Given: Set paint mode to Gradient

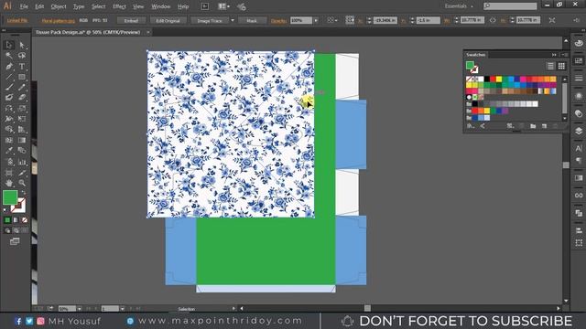Looking at the screenshot, I should [x=16, y=220].
